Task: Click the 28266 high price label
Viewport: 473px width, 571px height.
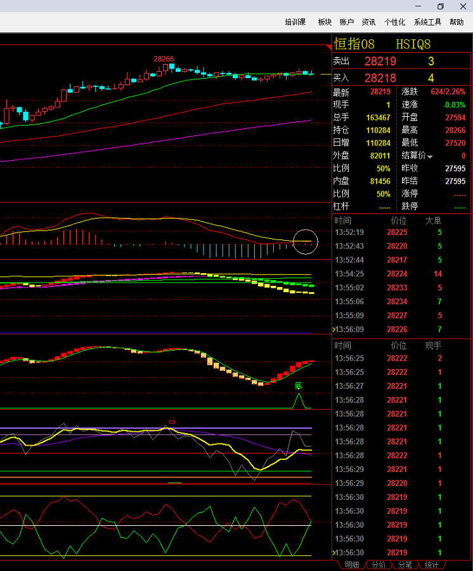Action: tap(164, 58)
